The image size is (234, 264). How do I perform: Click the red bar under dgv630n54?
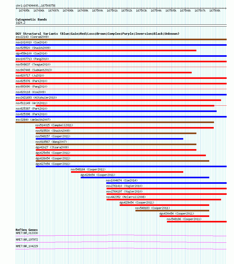coord(185,216)
